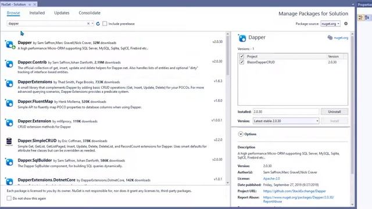This screenshot has height=209, width=372.
Task: Open the Version dropdown Latest stable 2.0.30
Action: coord(286,121)
